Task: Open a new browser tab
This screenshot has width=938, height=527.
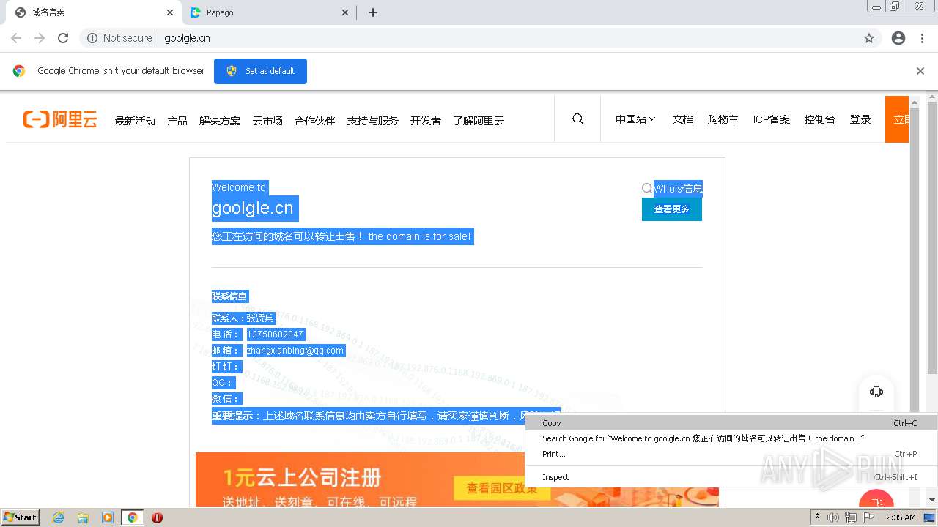Action: point(373,12)
